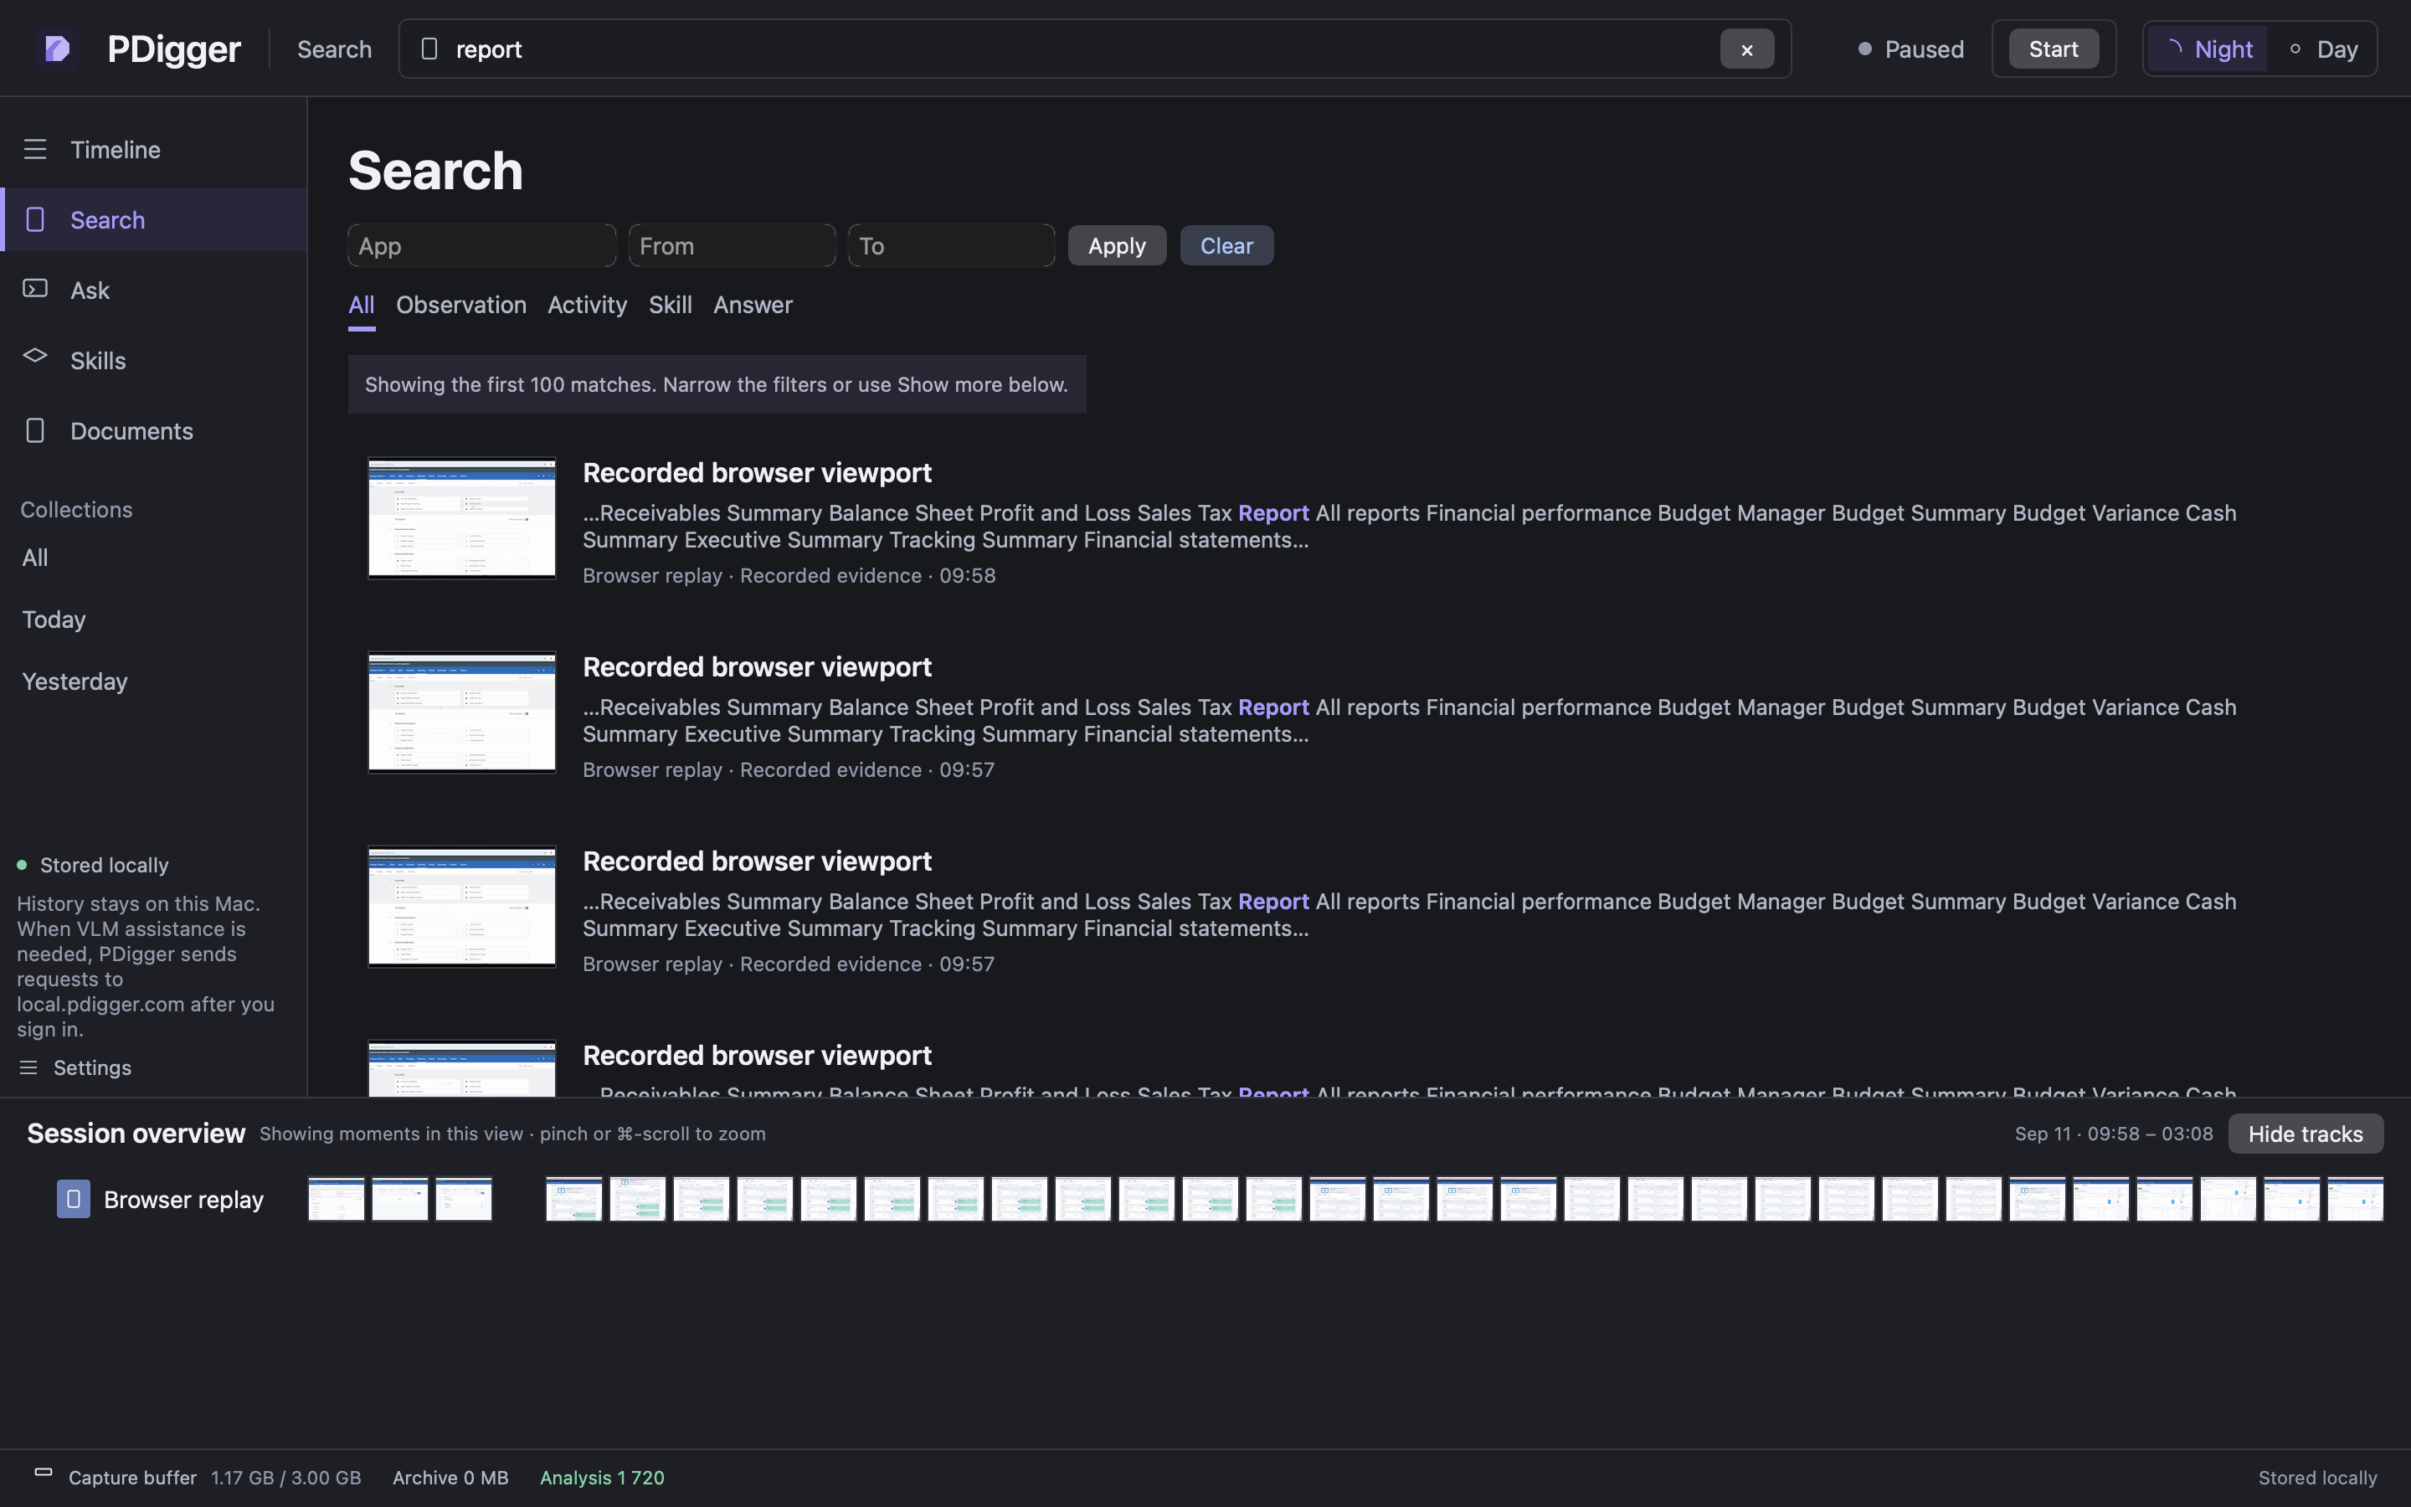Image resolution: width=2411 pixels, height=1507 pixels.
Task: Click the Ask terminal icon in sidebar
Action: (35, 289)
